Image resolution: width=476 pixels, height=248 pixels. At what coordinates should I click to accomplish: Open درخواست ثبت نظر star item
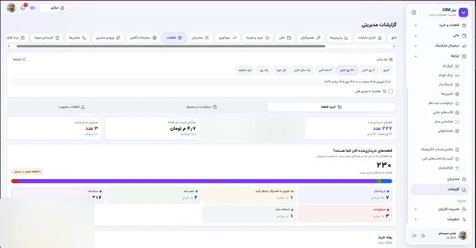[x=443, y=103]
